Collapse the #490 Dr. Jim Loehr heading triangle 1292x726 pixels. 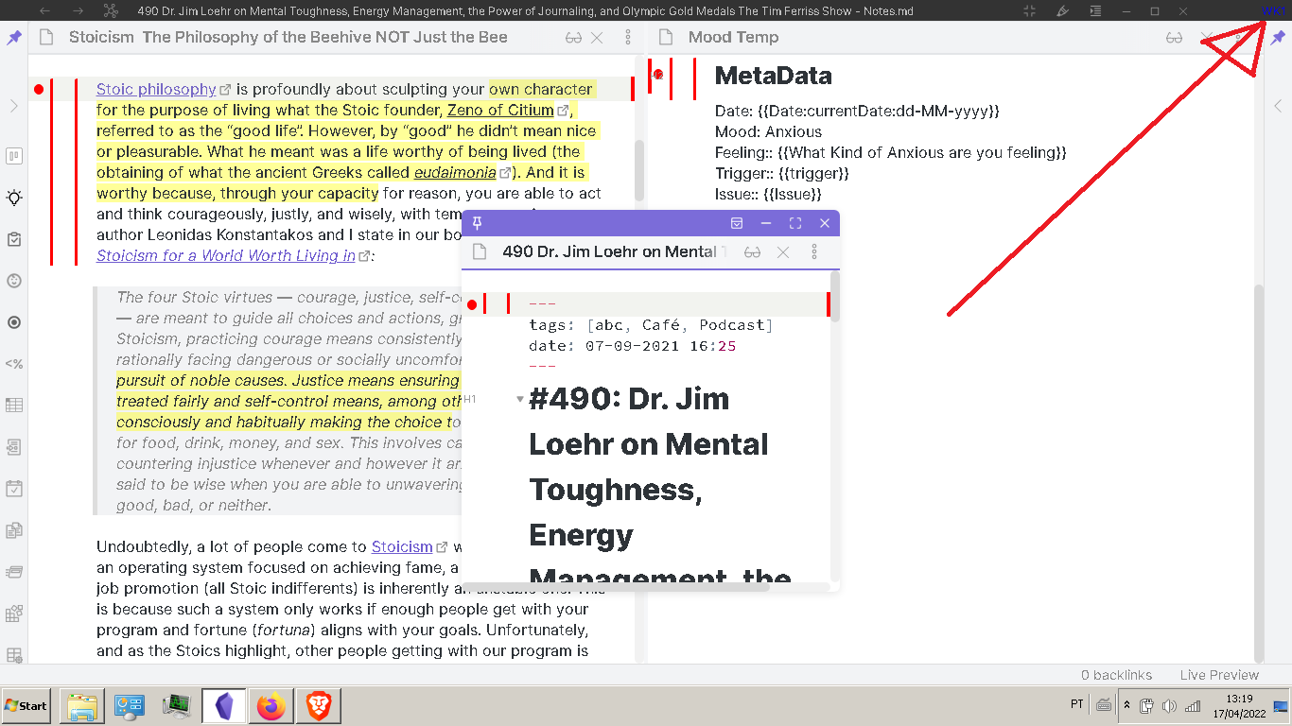click(519, 399)
